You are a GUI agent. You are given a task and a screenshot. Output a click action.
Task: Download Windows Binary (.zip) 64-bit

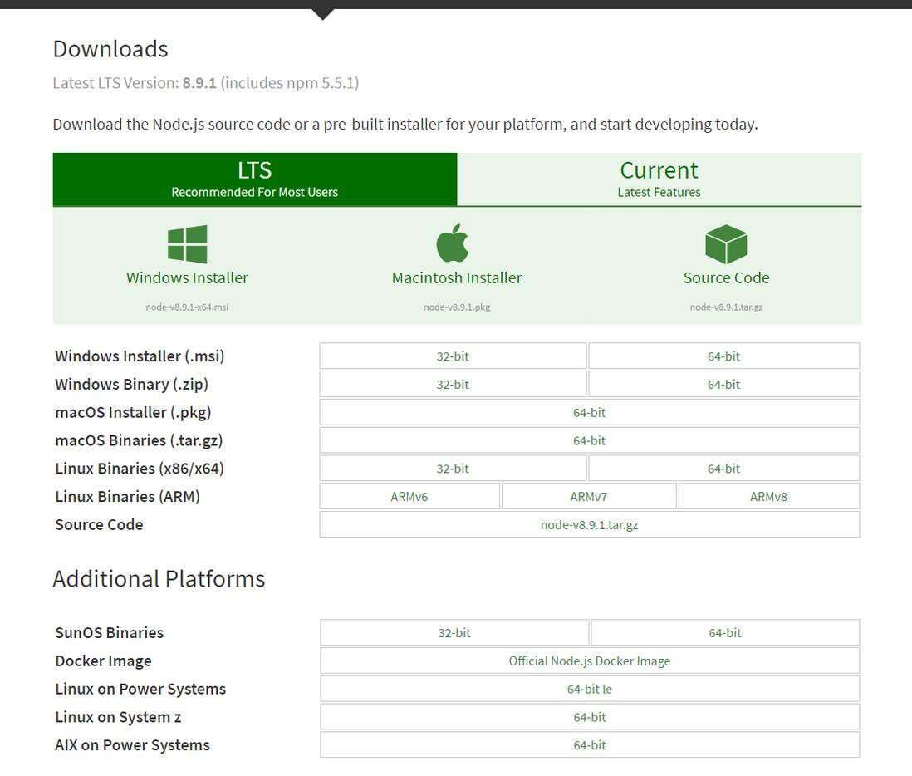coord(724,385)
